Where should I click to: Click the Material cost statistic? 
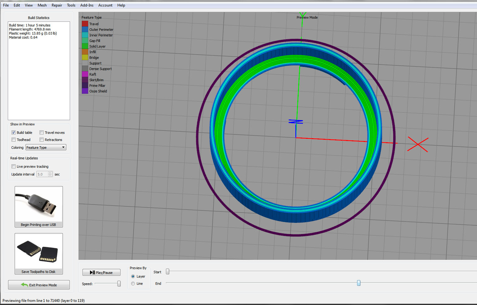click(x=23, y=37)
